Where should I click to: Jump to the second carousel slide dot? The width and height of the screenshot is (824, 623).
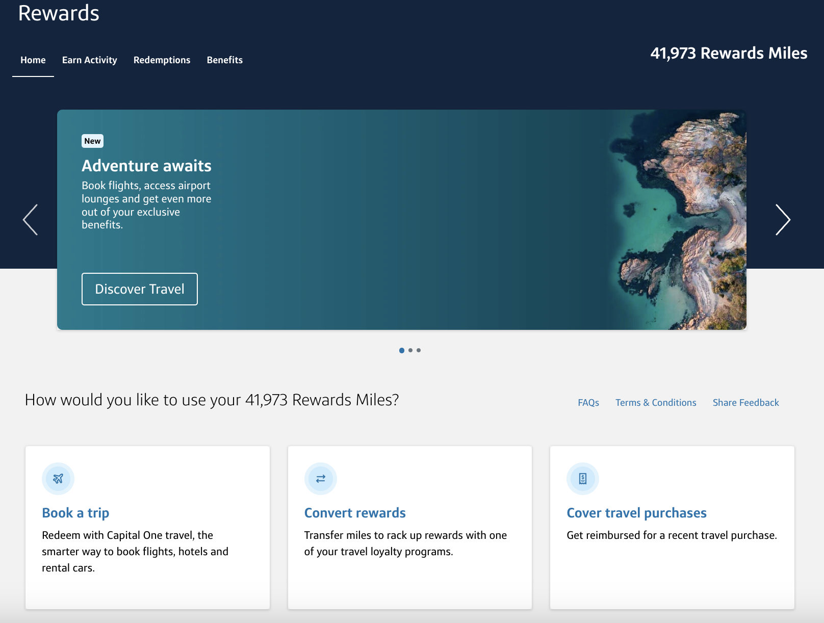(410, 350)
